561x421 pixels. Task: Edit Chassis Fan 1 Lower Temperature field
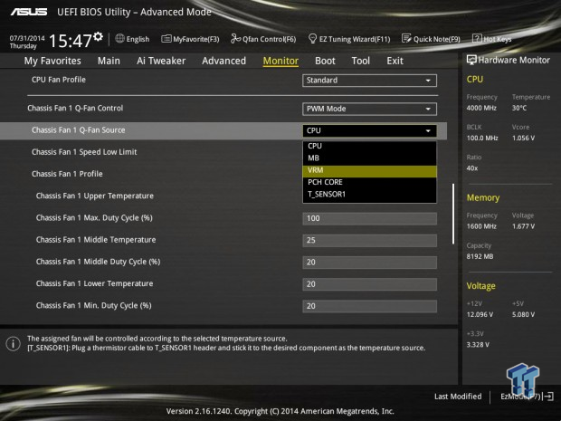pos(369,284)
